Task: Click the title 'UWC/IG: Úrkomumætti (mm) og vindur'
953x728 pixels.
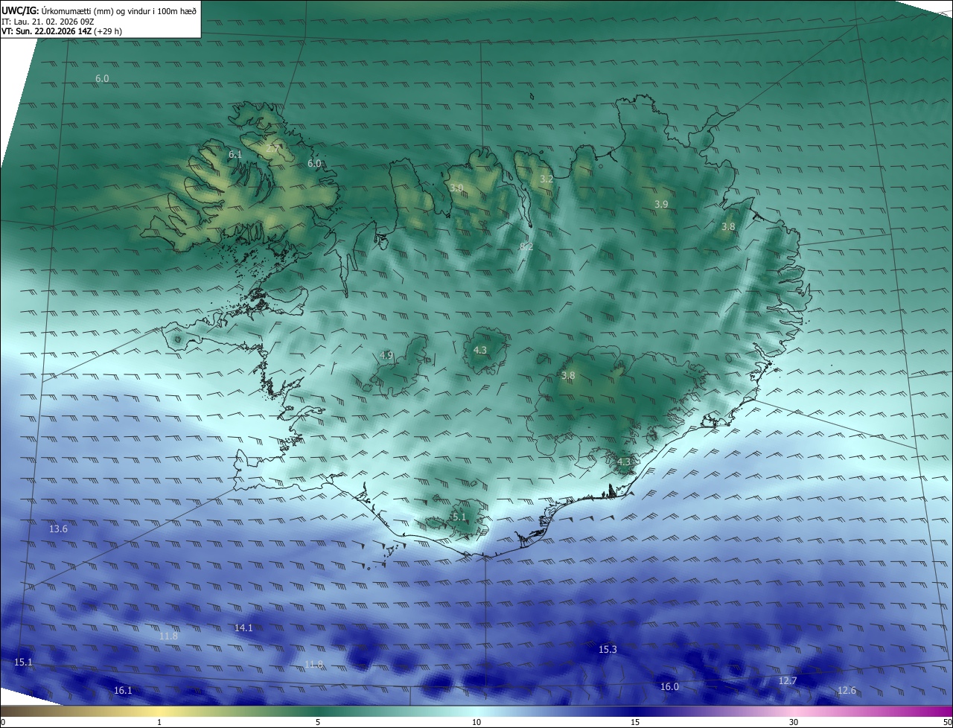Action: tap(99, 10)
